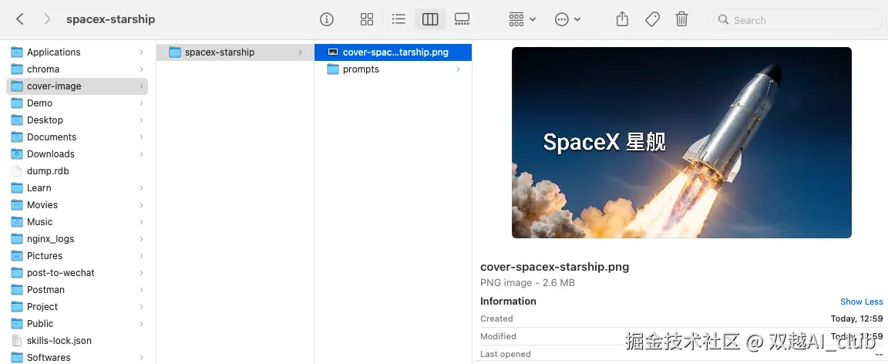Click the search magnifier icon
The width and height of the screenshot is (888, 364).
pyautogui.click(x=723, y=20)
